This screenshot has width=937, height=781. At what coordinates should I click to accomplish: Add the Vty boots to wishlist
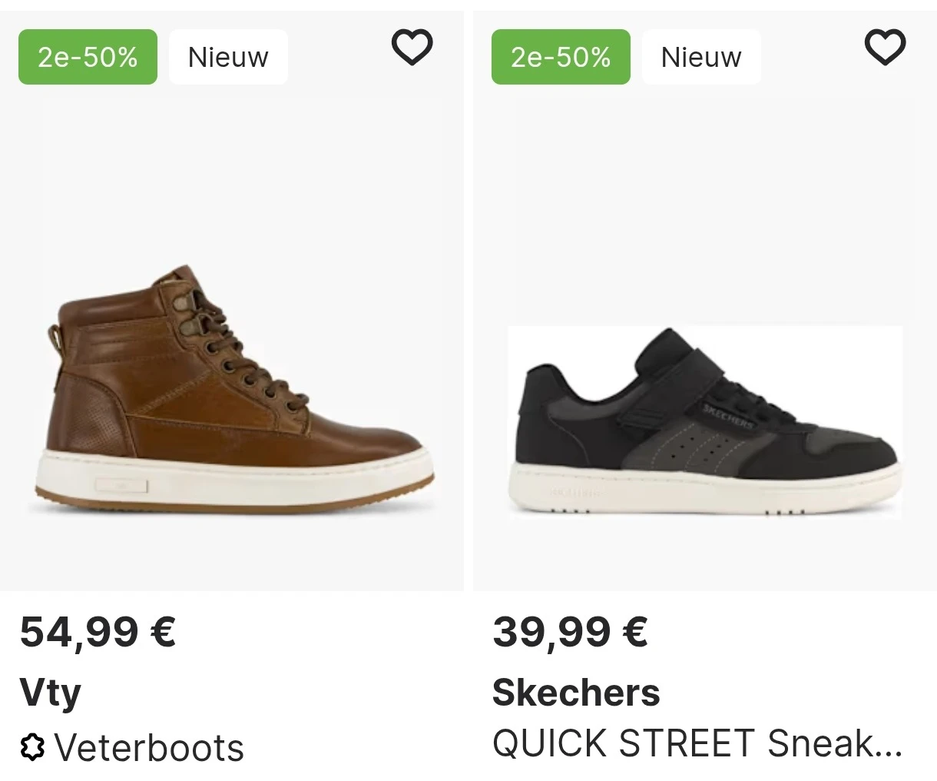[412, 48]
